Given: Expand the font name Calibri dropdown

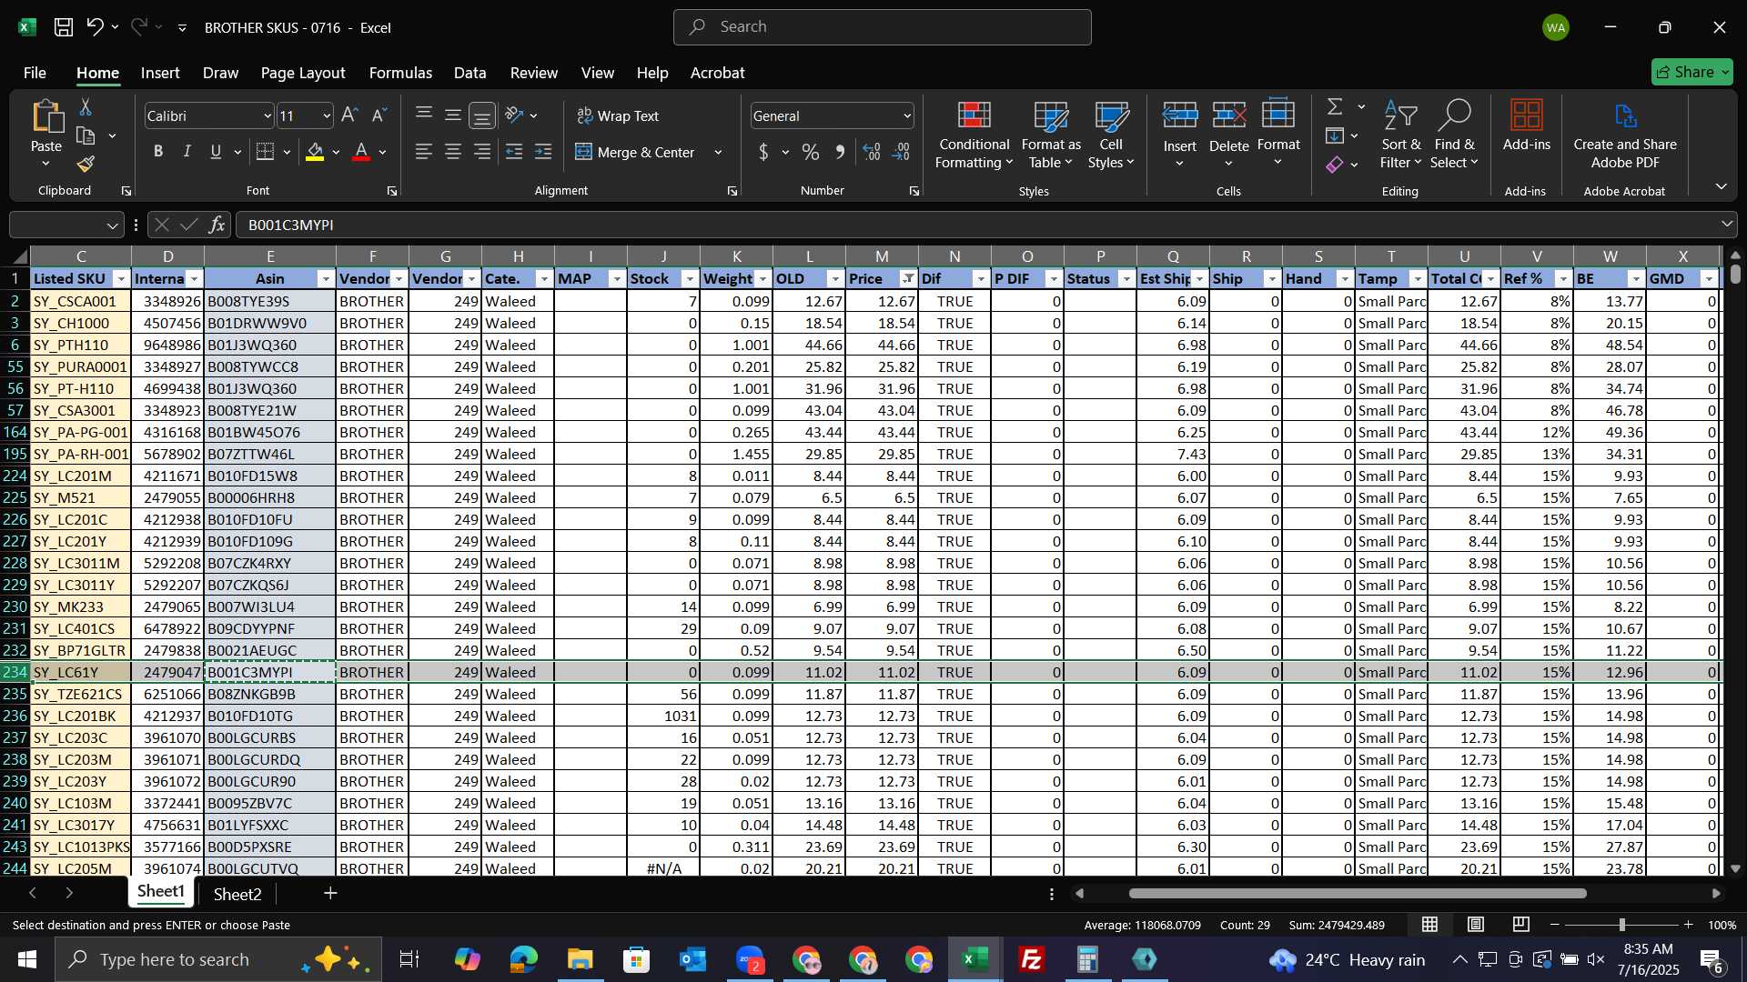Looking at the screenshot, I should pos(267,115).
